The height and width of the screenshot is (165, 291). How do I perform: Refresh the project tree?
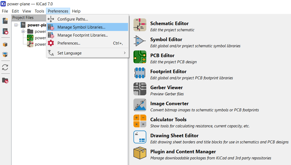coord(5,67)
